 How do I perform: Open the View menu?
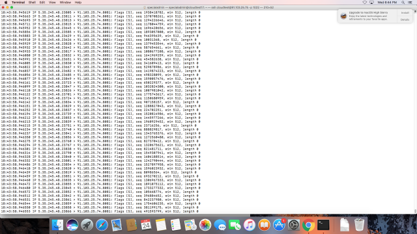point(52,3)
